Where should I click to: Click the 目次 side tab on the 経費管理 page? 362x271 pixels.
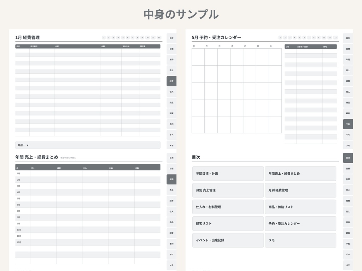click(171, 38)
